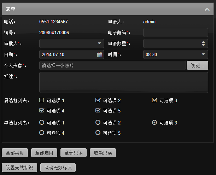
Task: Click the 全部只读 button
Action: [74, 153]
